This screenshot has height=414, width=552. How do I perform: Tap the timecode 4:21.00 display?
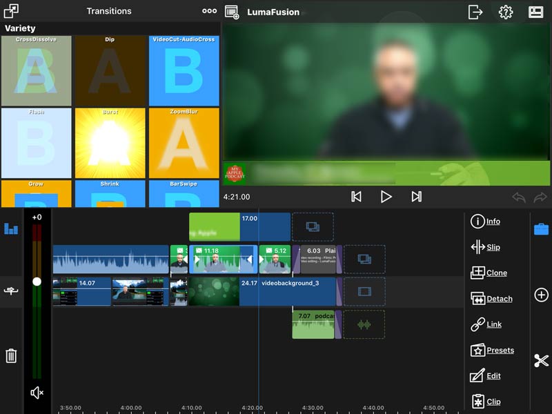[237, 197]
